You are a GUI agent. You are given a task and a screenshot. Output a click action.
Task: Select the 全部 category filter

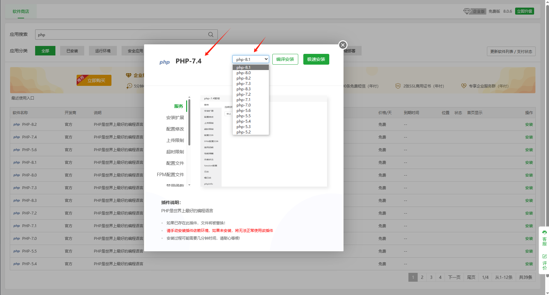pos(45,51)
